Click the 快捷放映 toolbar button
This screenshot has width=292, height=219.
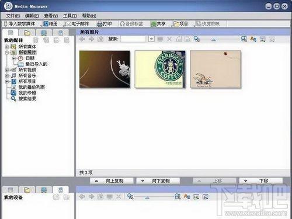point(208,24)
